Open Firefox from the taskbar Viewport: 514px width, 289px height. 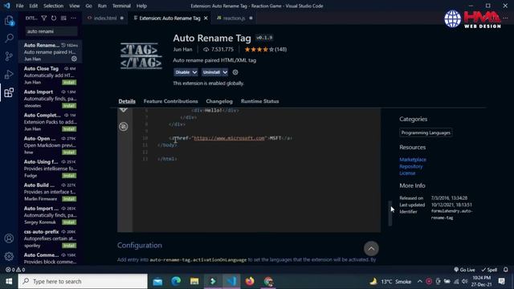[250, 282]
